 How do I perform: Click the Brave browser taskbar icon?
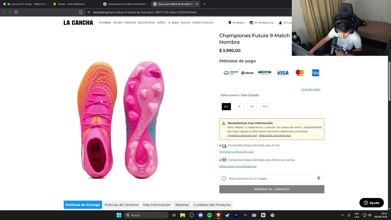click(x=218, y=215)
